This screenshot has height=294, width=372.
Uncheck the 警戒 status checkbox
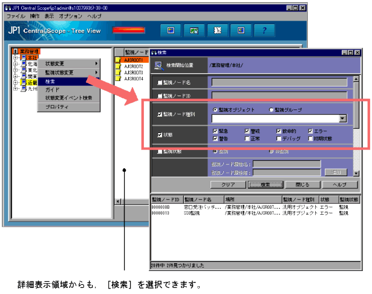(247, 131)
